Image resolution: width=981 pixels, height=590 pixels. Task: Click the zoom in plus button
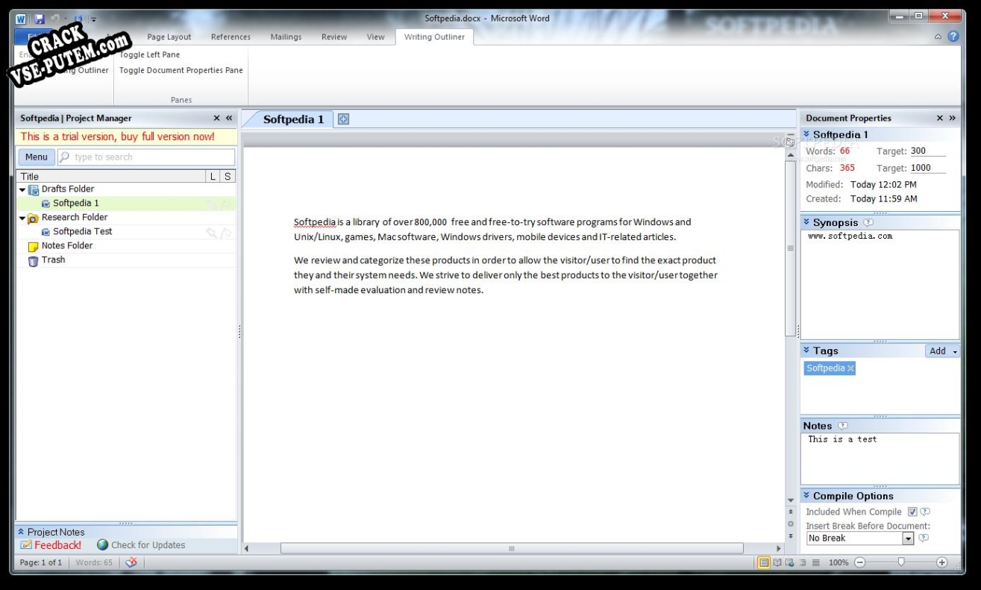[x=941, y=562]
